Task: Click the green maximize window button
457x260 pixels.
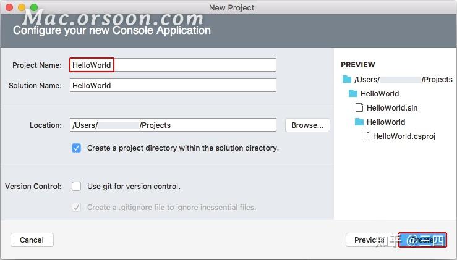Action: [x=34, y=7]
